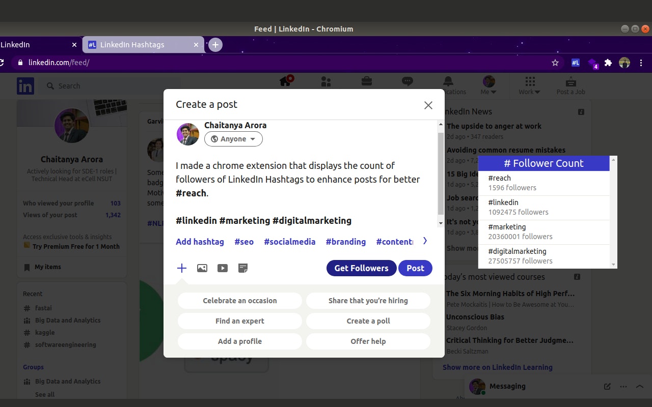
Task: Open the Work apps grid dropdown
Action: [530, 85]
